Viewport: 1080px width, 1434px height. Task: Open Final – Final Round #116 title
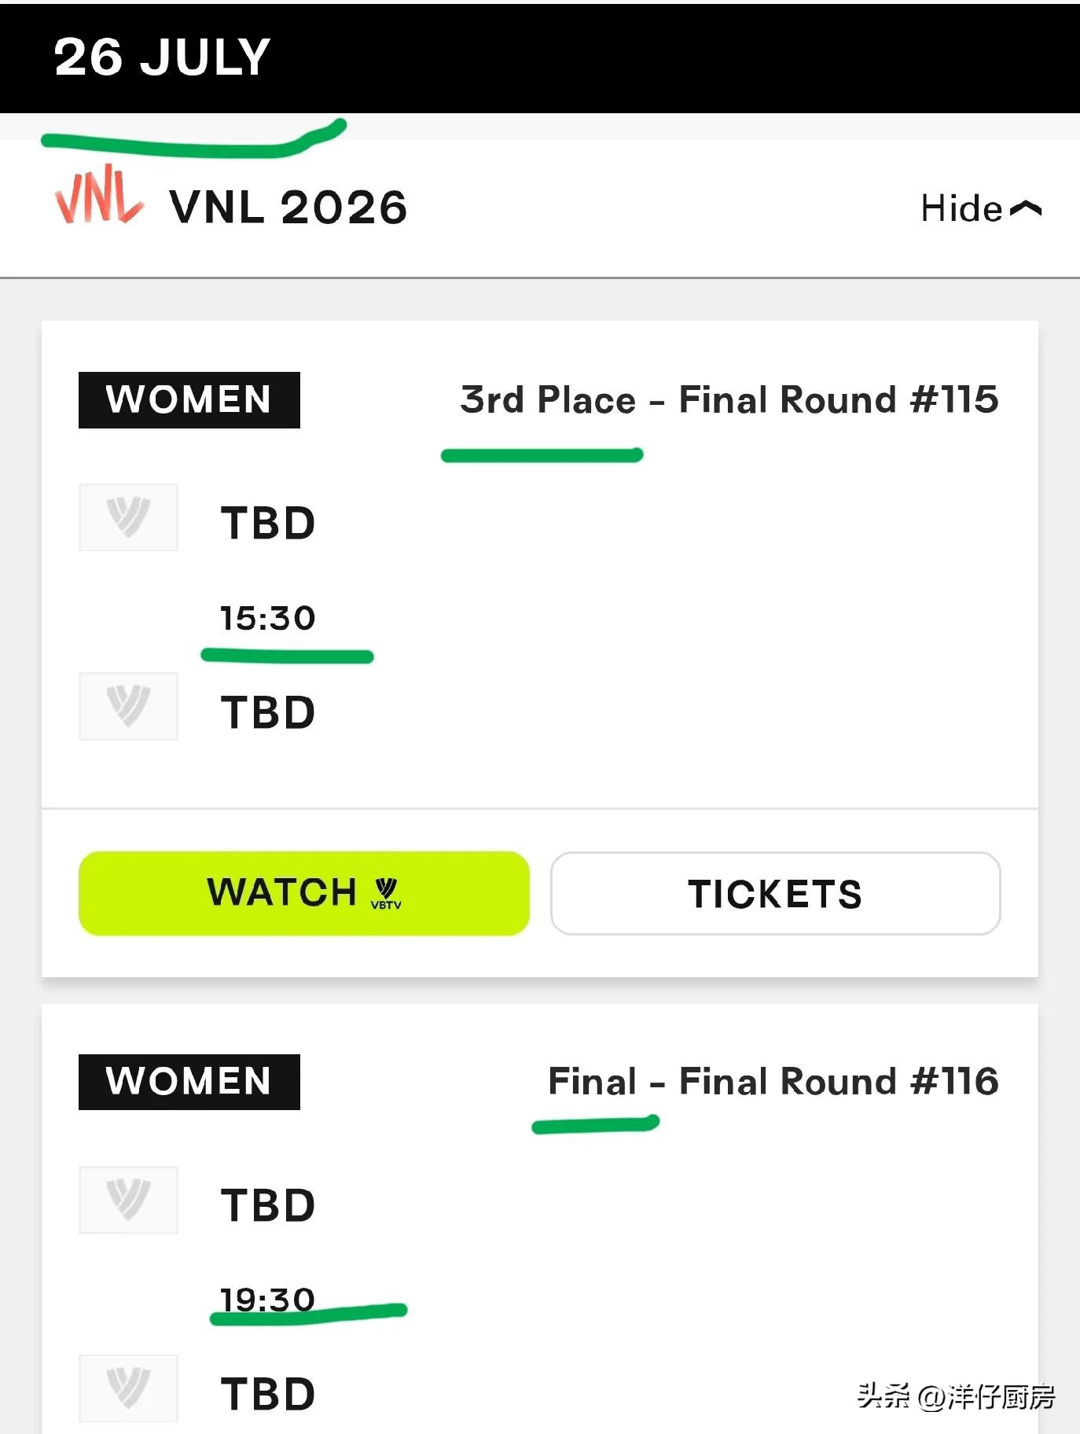click(773, 1081)
